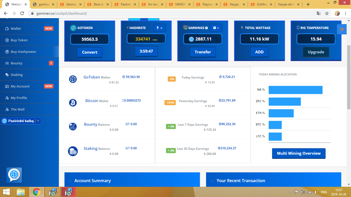Open My Profile in sidebar
The height and width of the screenshot is (197, 351).
coord(29,98)
